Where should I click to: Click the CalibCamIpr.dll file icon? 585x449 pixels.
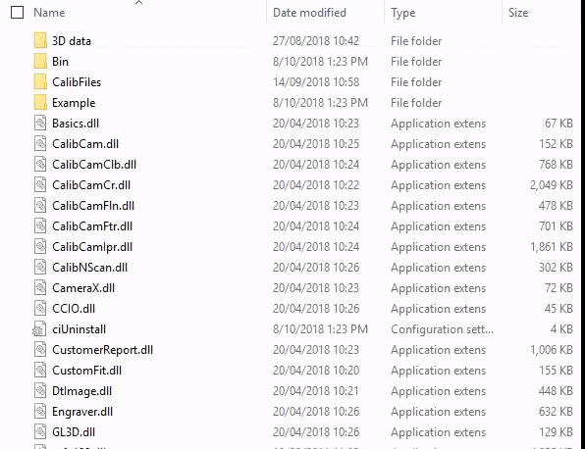pos(40,246)
